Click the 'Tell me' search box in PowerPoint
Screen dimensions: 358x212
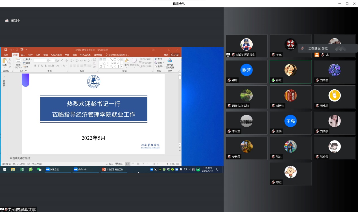(x=117, y=55)
